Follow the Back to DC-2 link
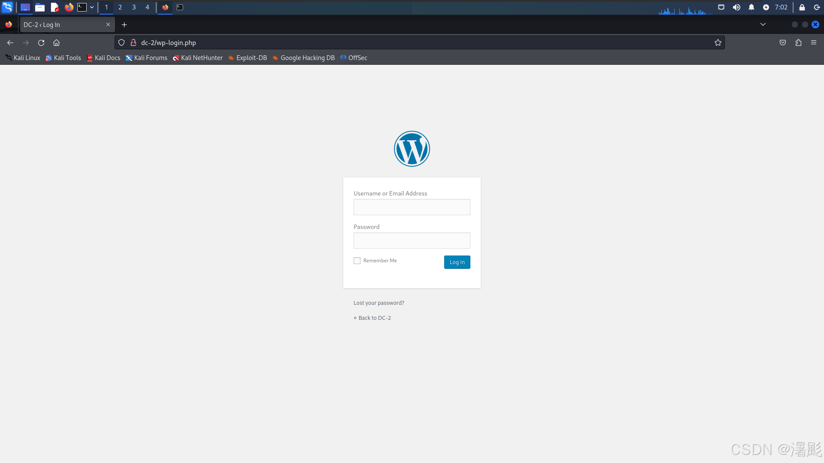The height and width of the screenshot is (463, 824). point(372,318)
